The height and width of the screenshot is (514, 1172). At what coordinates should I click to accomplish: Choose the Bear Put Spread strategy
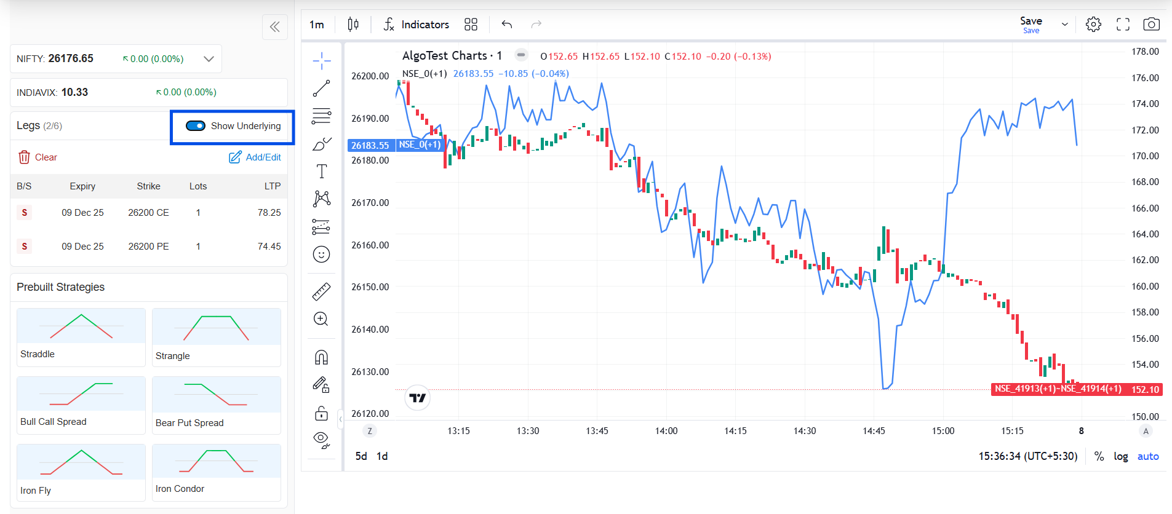pos(217,405)
